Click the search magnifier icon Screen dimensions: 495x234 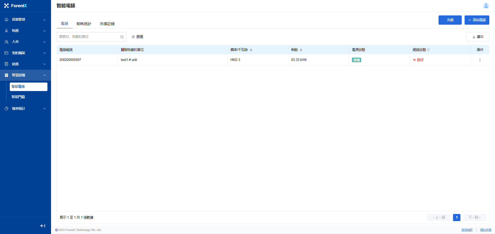click(122, 37)
